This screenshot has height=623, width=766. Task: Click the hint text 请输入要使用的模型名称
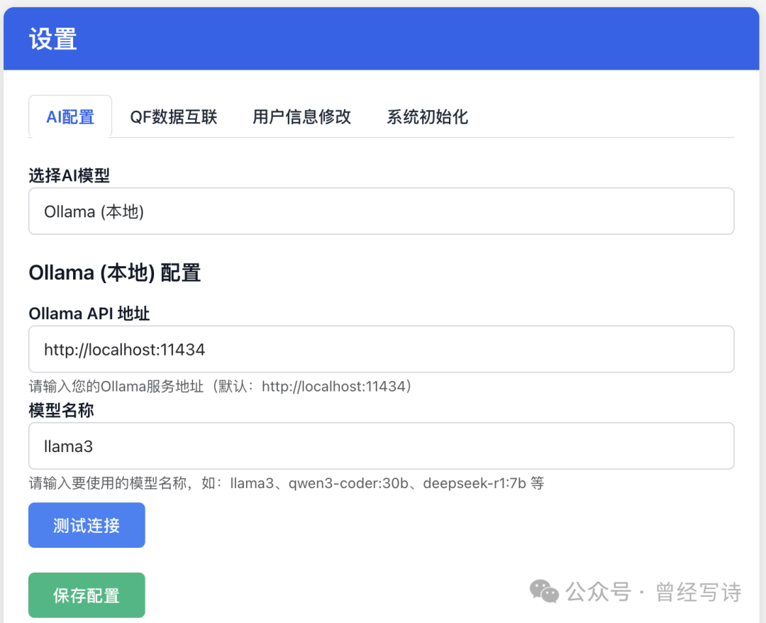[x=287, y=483]
